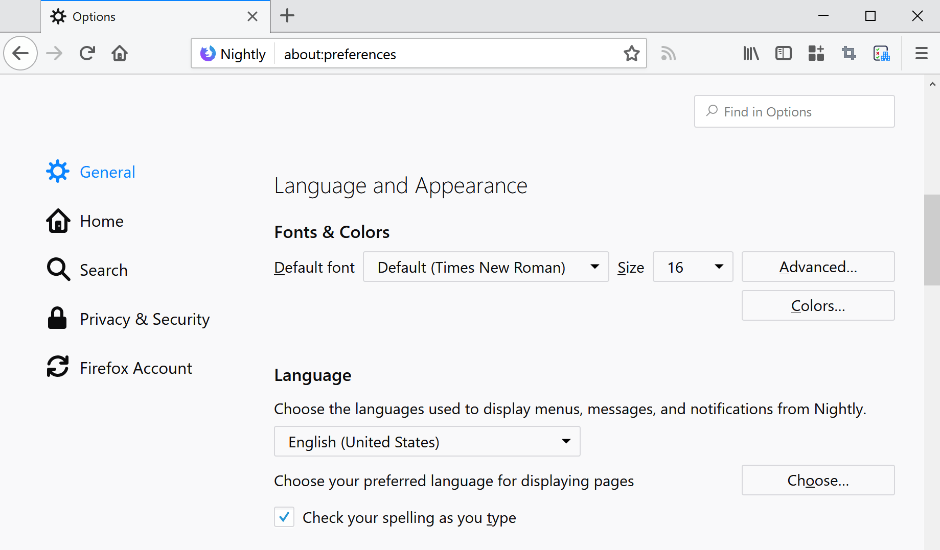This screenshot has width=940, height=550.
Task: Activate the screenshot crop toolbar icon
Action: point(849,53)
